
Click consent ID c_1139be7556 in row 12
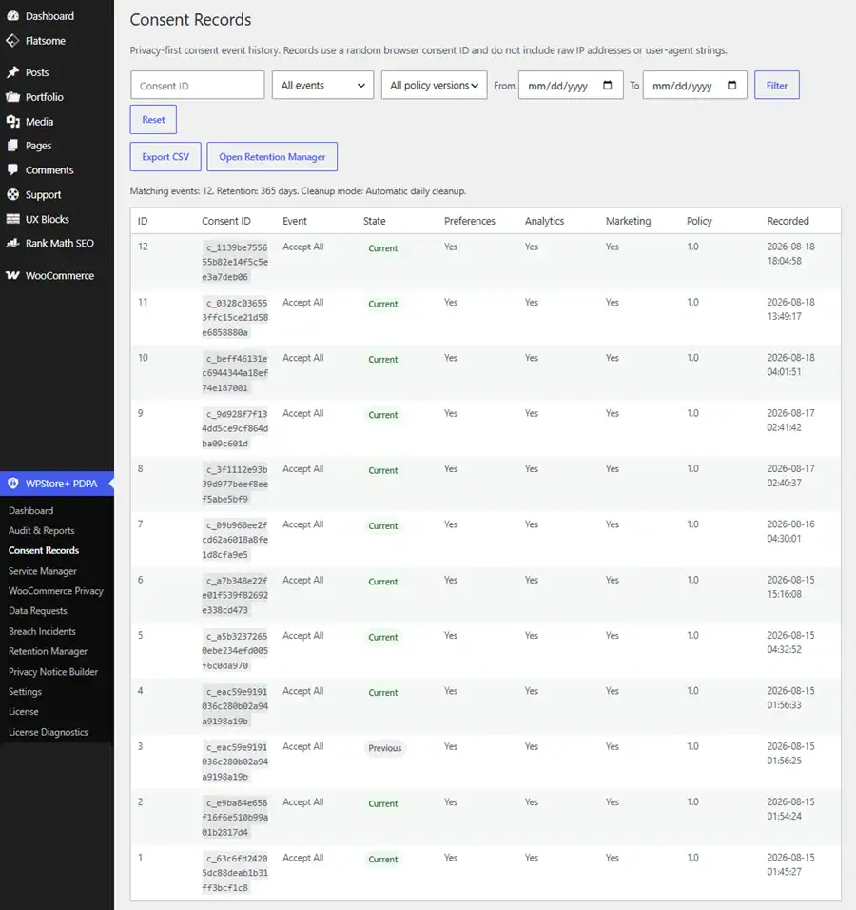coord(235,262)
